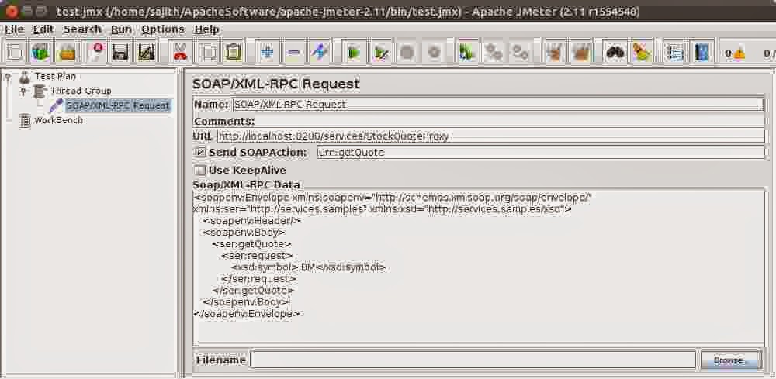The image size is (776, 379).
Task: Open the Help menu
Action: tap(207, 29)
